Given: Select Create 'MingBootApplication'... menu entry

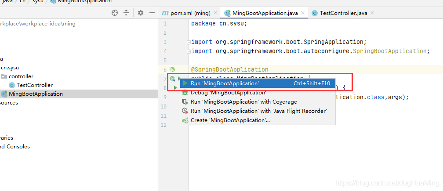Looking at the screenshot, I should coord(258,120).
